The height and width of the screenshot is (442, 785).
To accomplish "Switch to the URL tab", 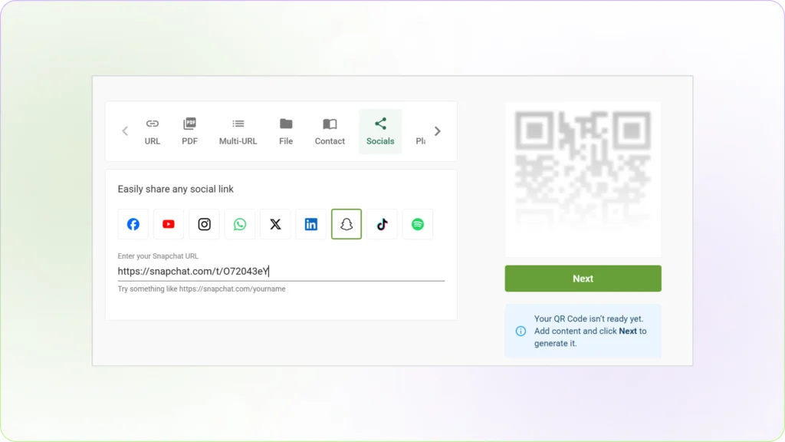I will (x=152, y=130).
